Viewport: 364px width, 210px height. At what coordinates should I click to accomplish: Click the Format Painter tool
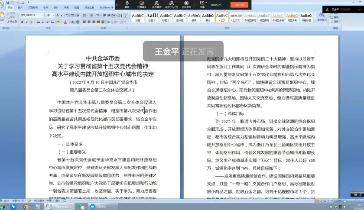[x=12, y=21]
